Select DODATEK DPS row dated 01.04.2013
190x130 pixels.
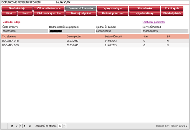click(94, 41)
